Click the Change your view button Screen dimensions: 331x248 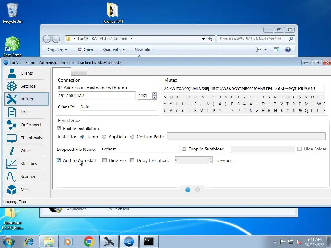pos(259,50)
